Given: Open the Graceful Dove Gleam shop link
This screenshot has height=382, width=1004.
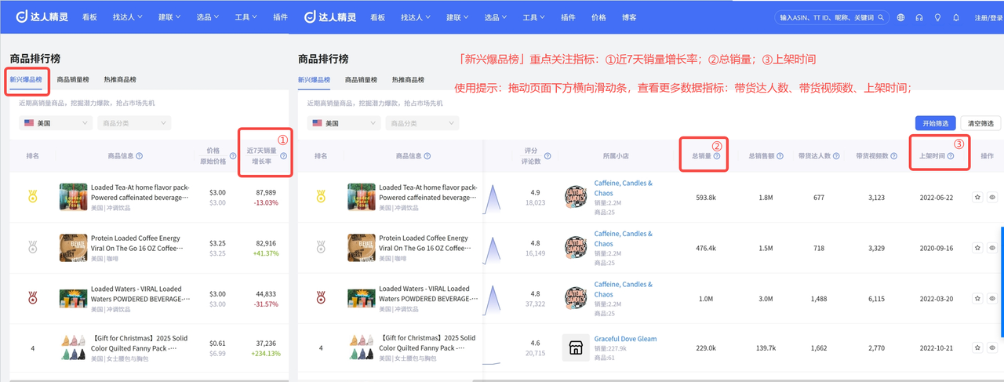Looking at the screenshot, I should [x=625, y=339].
